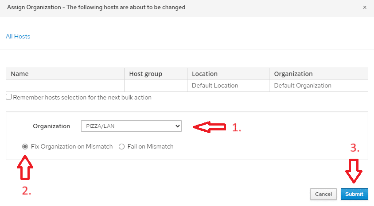Click the empty Name cell in host row
Image resolution: width=374 pixels, height=206 pixels.
[65, 86]
